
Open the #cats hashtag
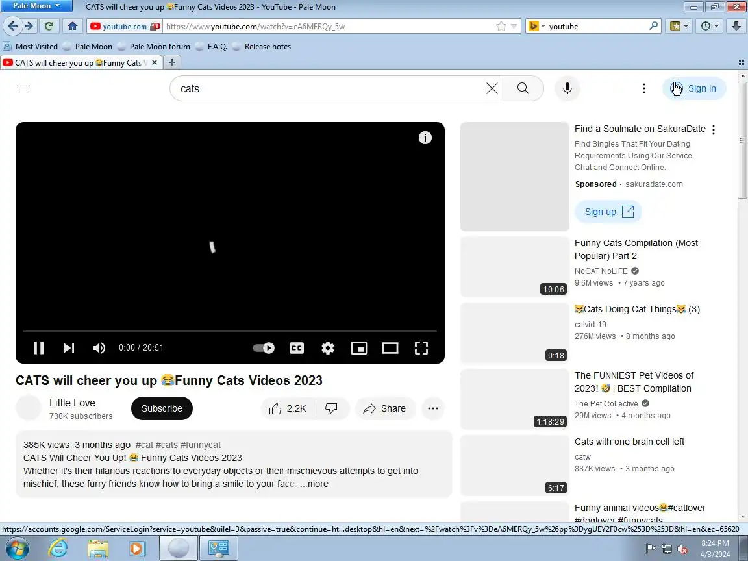pos(166,445)
